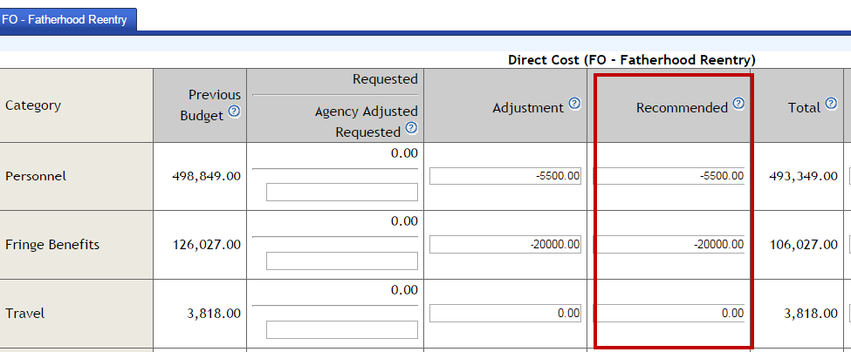851x352 pixels.
Task: Switch to the FO - Fatherhood Reentry tab
Action: 68,19
